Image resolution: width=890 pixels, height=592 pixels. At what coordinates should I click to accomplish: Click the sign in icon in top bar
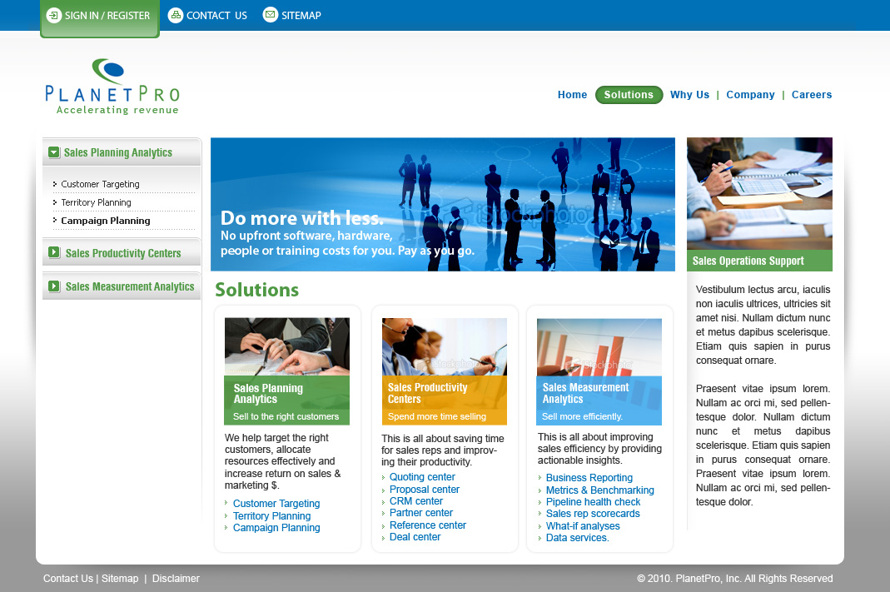(x=53, y=15)
